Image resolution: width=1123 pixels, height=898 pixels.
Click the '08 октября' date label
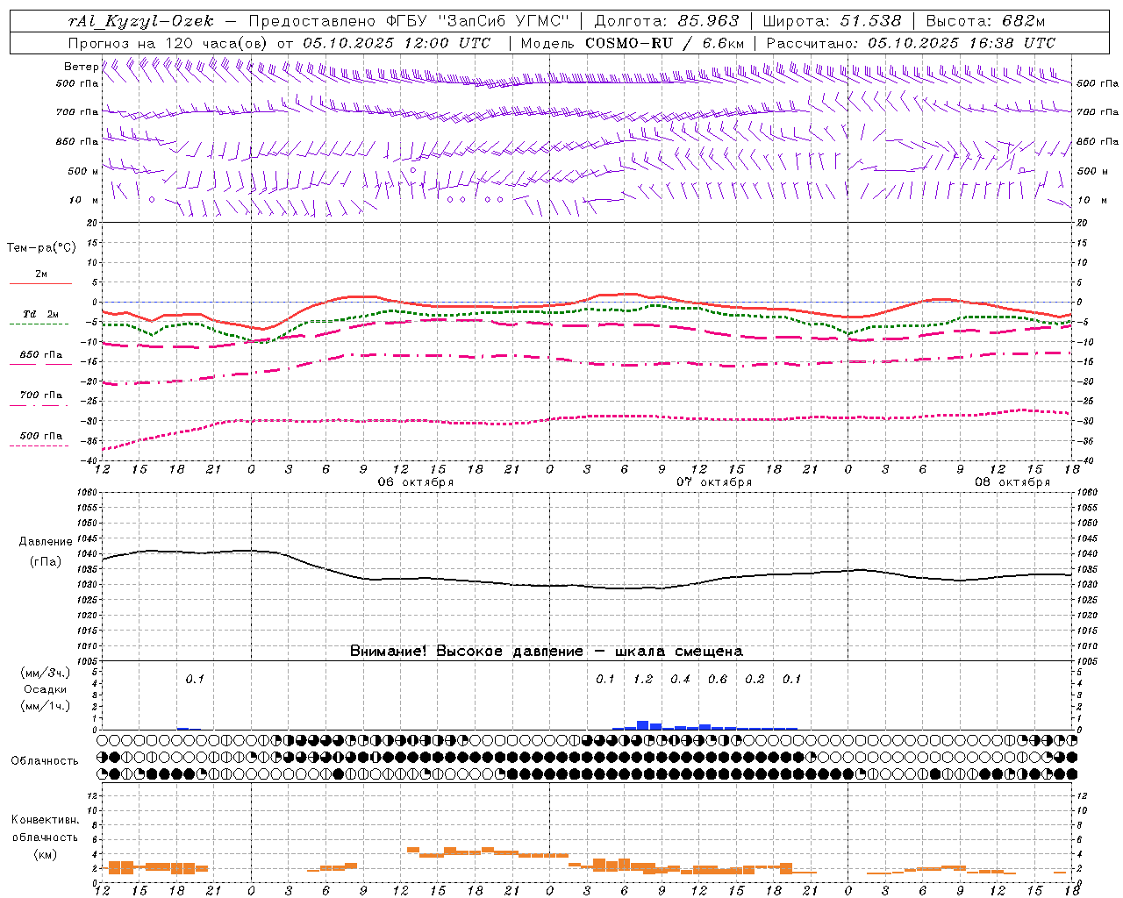point(1012,482)
